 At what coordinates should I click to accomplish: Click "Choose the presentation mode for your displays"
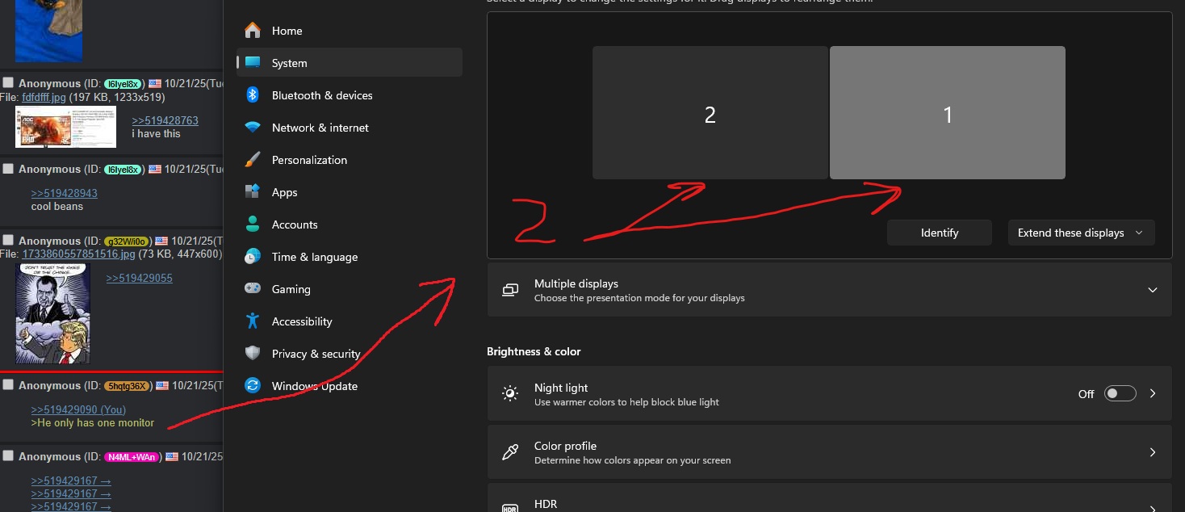click(639, 298)
